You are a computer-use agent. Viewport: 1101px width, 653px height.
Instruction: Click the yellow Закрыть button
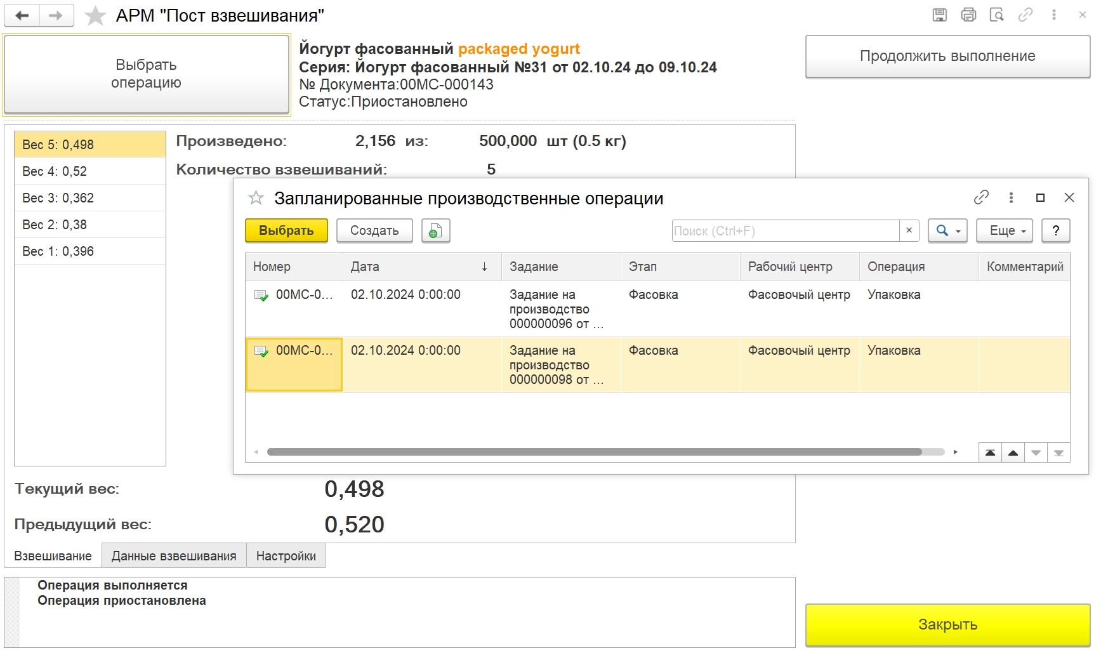coord(947,625)
